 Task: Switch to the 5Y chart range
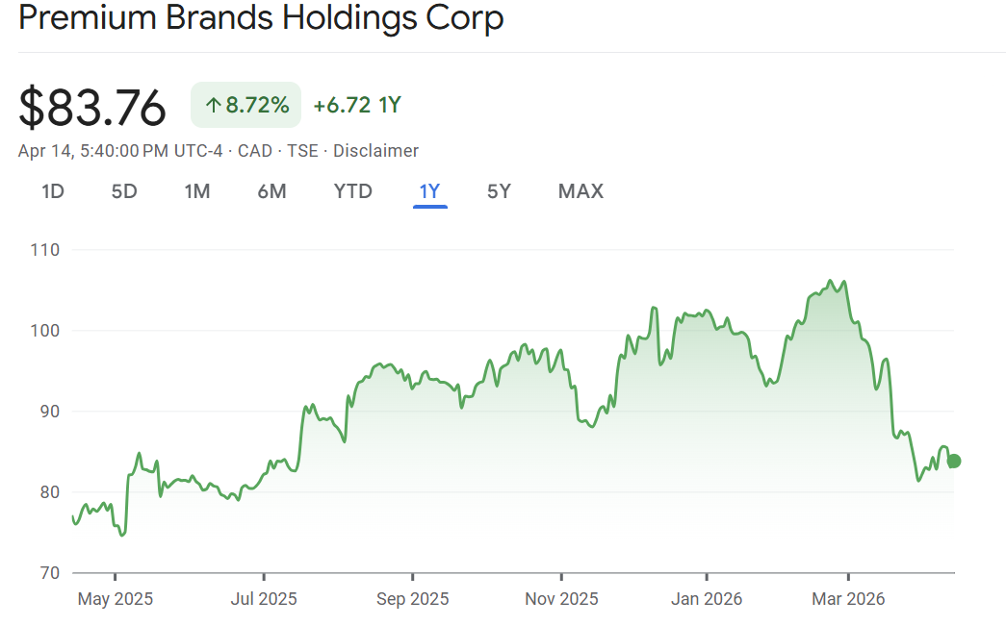[499, 191]
